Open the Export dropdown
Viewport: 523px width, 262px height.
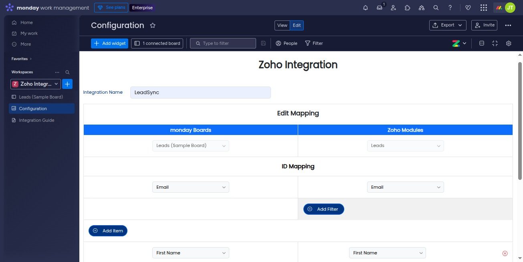(448, 25)
